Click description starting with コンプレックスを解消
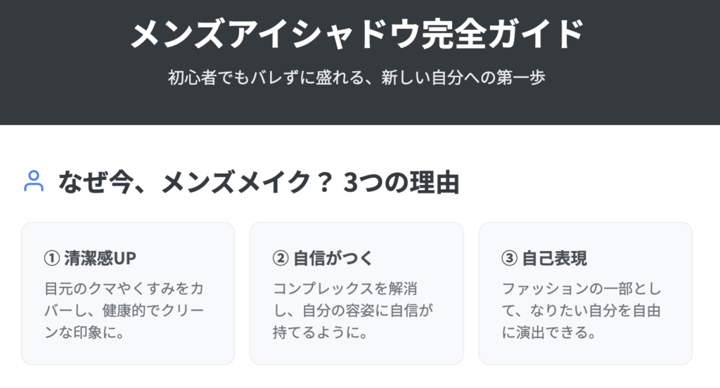This screenshot has height=388, width=720. pos(353,310)
